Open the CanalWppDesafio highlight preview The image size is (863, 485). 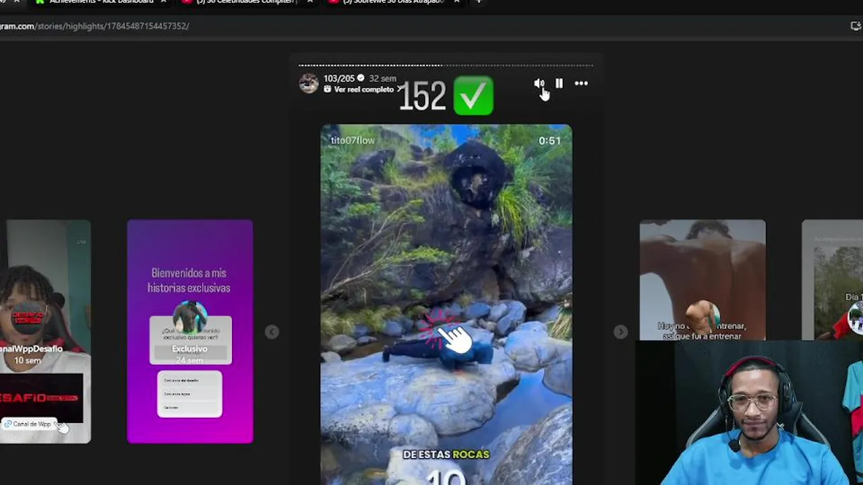[45, 331]
